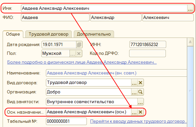
Task: Clear the Вид договора value
Action: (140, 83)
